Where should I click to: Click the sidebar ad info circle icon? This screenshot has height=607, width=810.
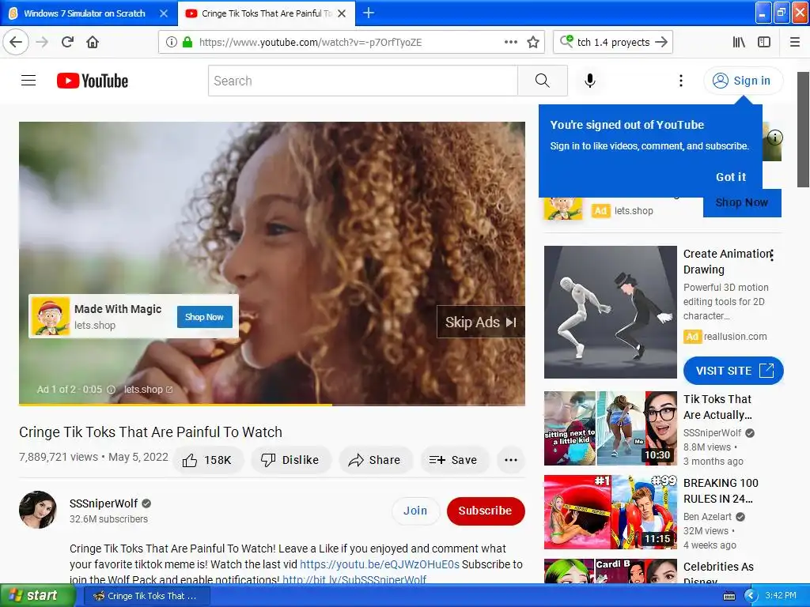click(x=775, y=138)
